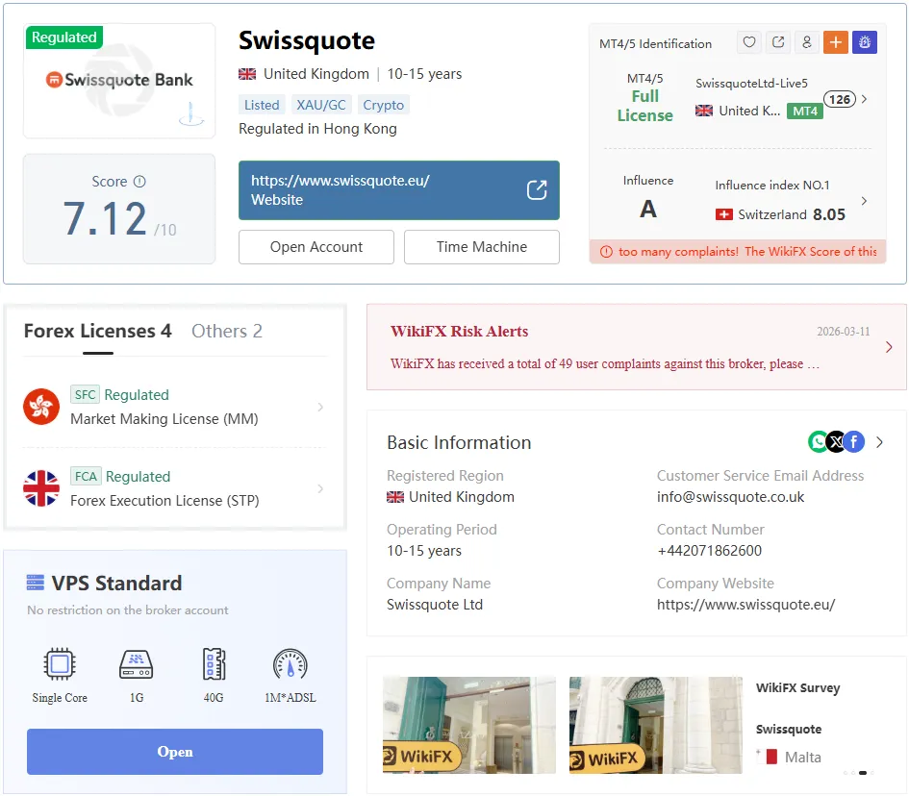Click the Regulated in Hong Kong text
This screenshot has width=909, height=796.
[x=317, y=129]
